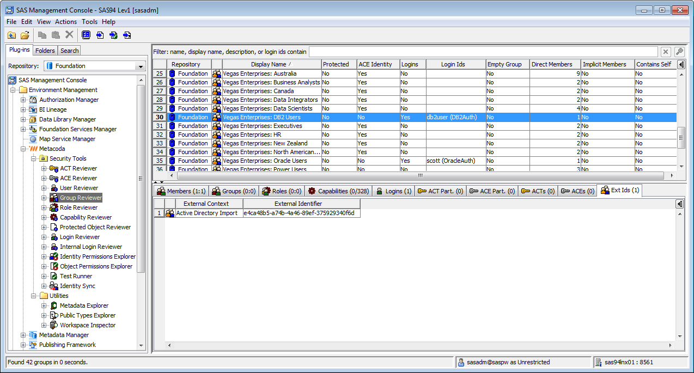Click the ACT Reviewer key icon
The height and width of the screenshot is (373, 694).
point(54,168)
